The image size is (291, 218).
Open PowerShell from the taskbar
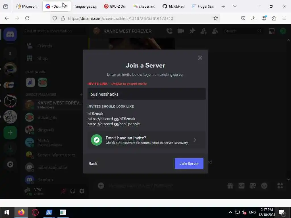pos(49,212)
